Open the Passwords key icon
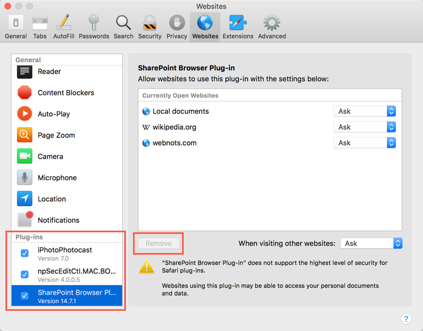This screenshot has width=423, height=331. click(94, 27)
